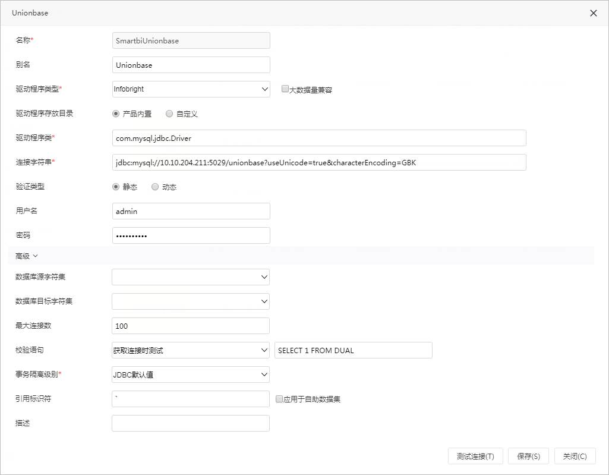Image resolution: width=609 pixels, height=475 pixels.
Task: Select the 产品内置 radio option
Action: pyautogui.click(x=116, y=114)
